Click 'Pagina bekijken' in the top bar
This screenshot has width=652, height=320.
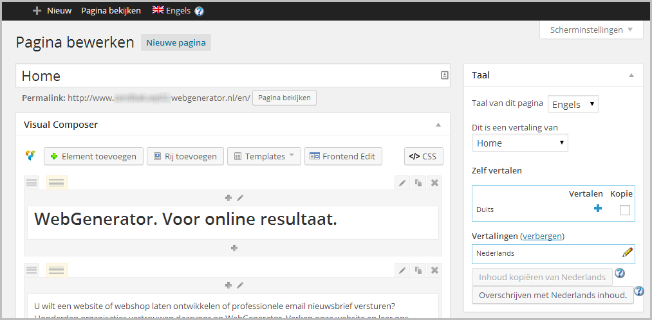[x=111, y=10]
